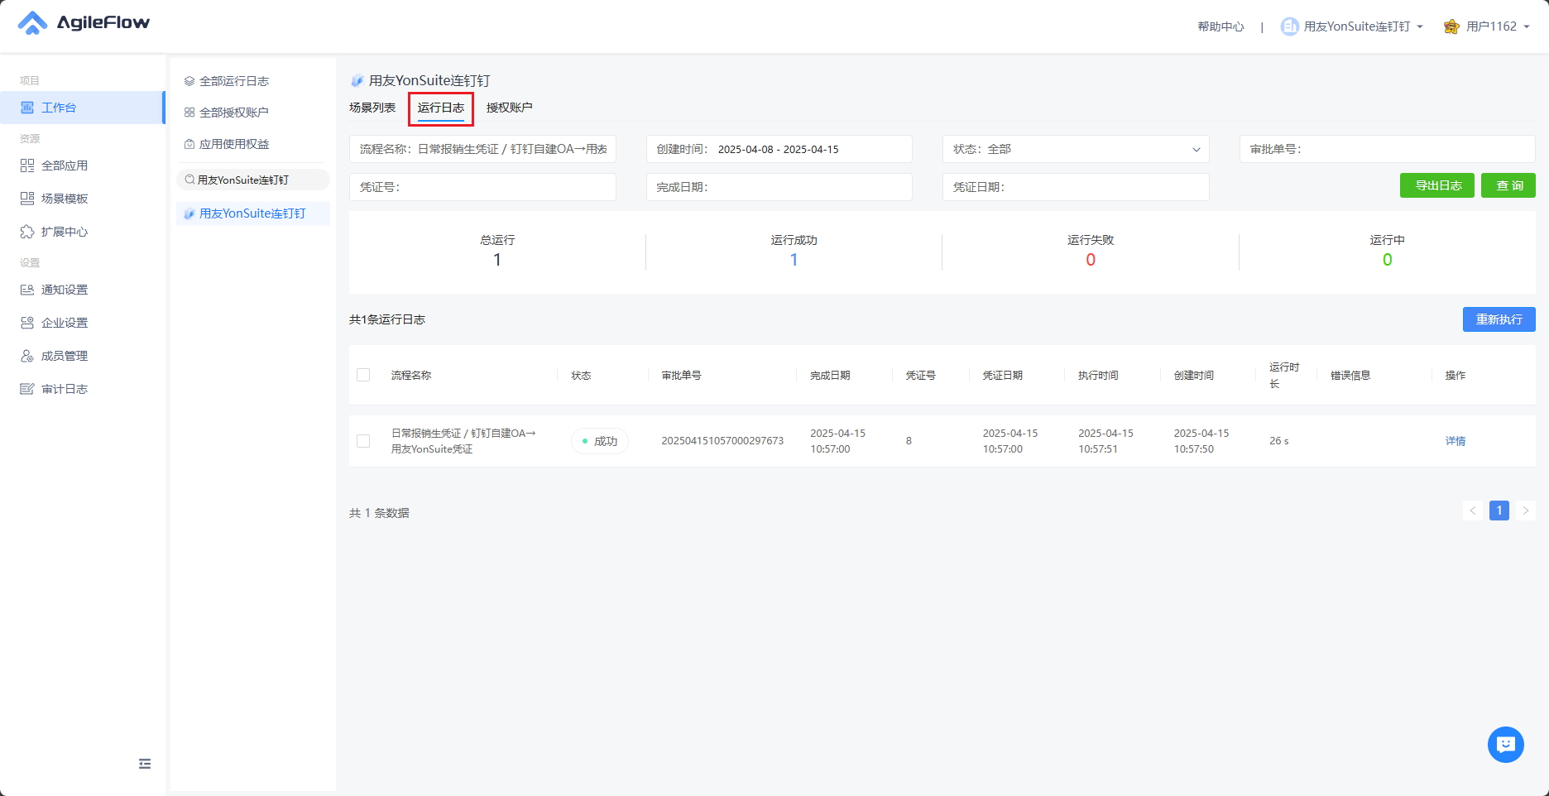Click the 执行时间 column header
The image size is (1549, 796).
[x=1098, y=375]
